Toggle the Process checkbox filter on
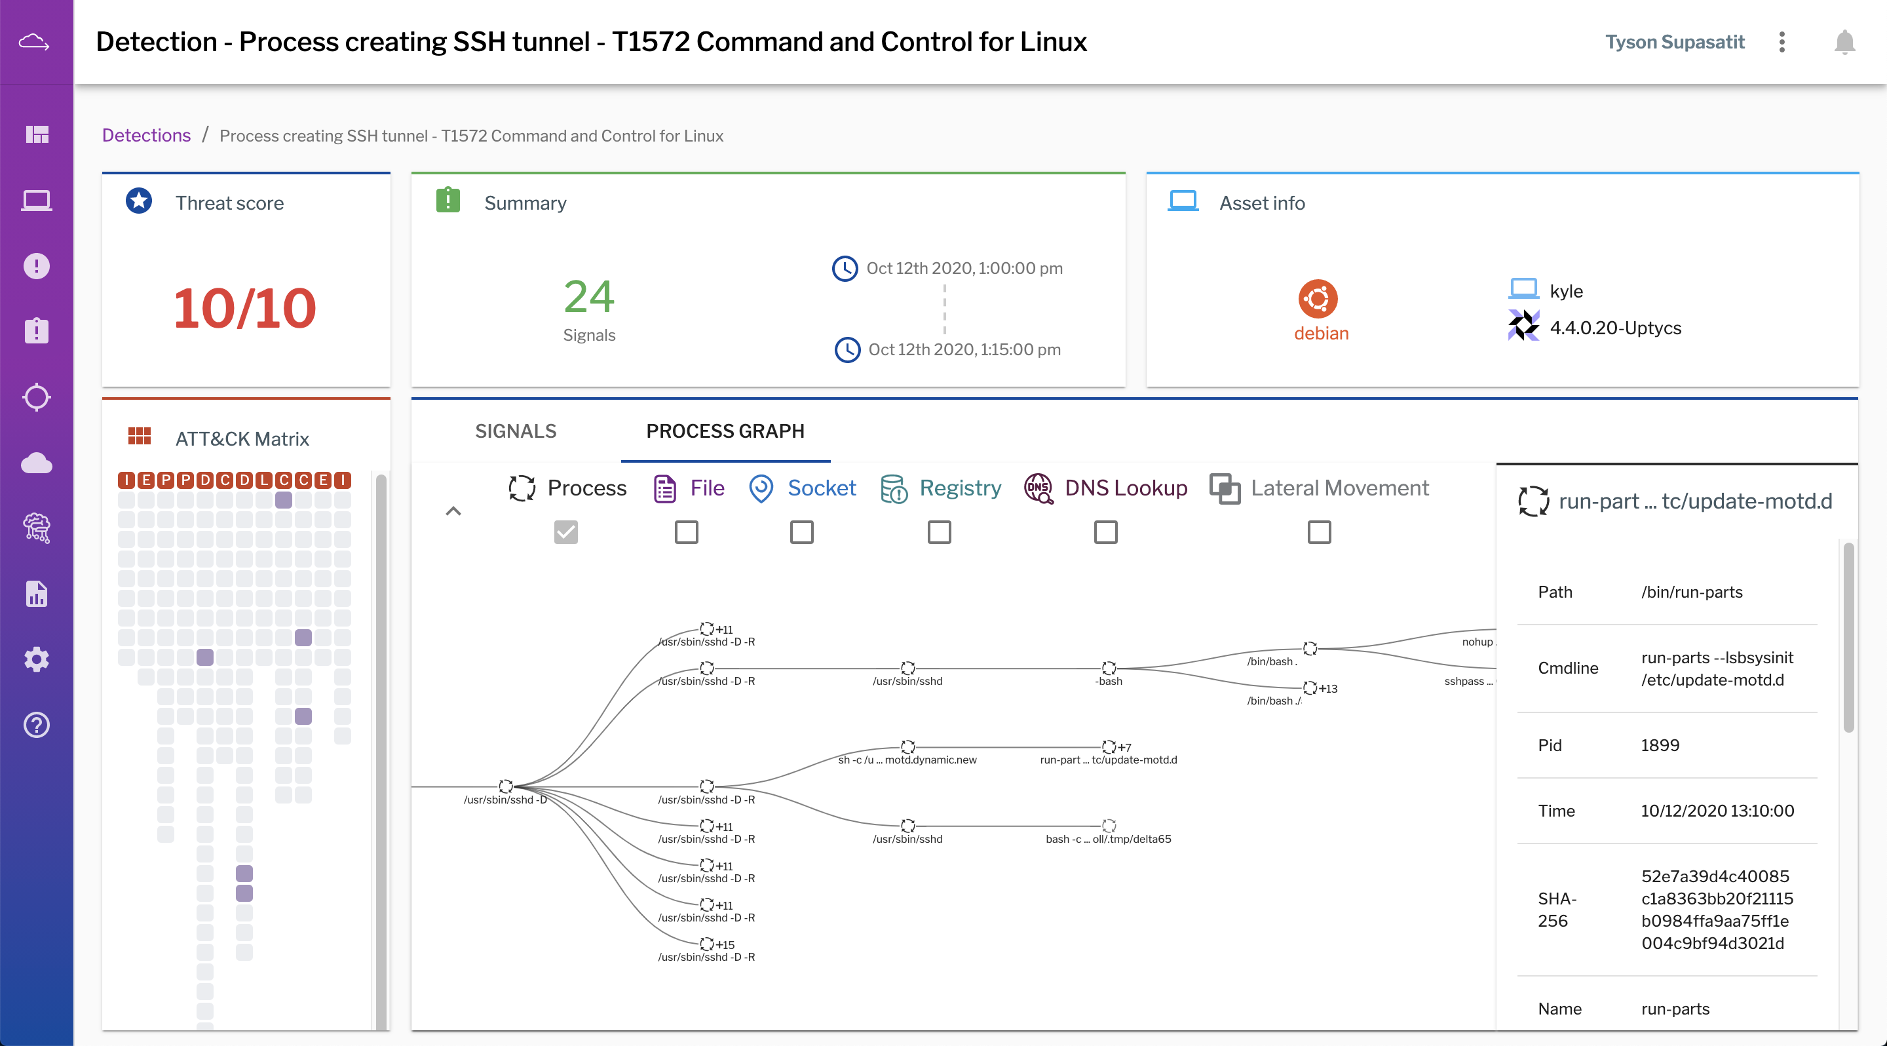Screen dimensions: 1887x1046 (x=565, y=531)
